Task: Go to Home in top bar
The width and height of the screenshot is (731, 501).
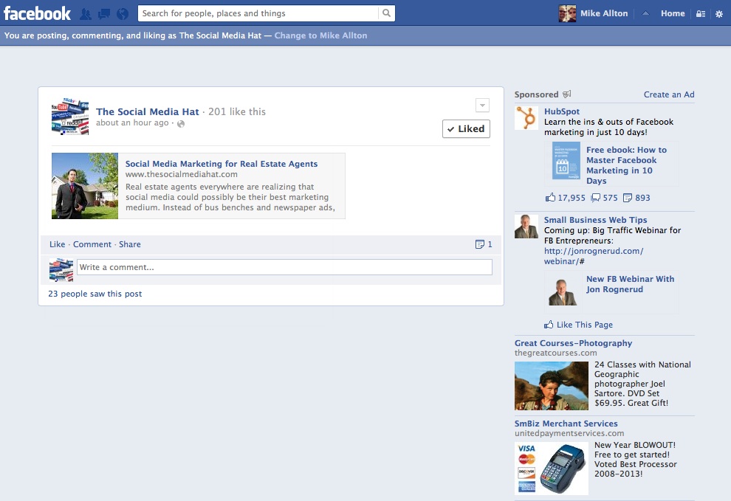Action: tap(673, 13)
